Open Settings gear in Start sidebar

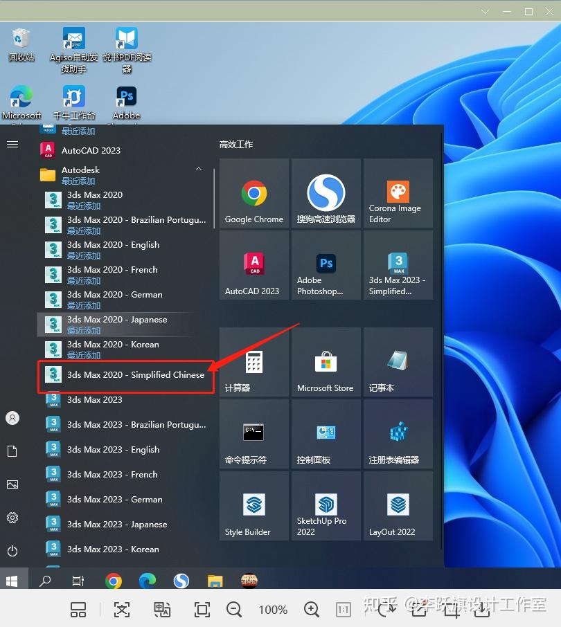pyautogui.click(x=12, y=518)
